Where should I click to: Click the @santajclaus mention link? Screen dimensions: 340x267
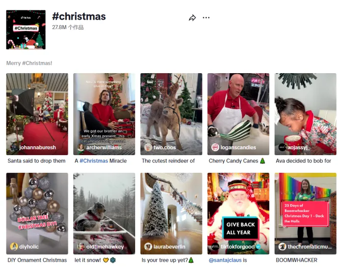click(225, 260)
